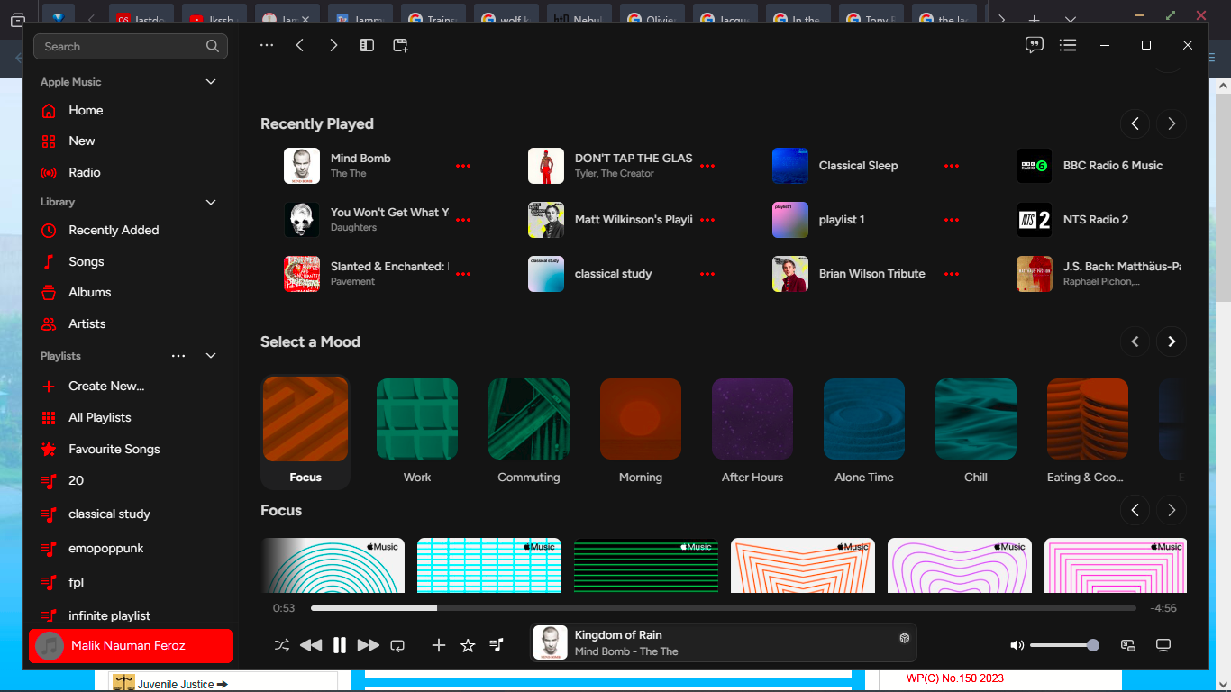The height and width of the screenshot is (692, 1231).
Task: Open the cast devices icon
Action: [x=1127, y=645]
